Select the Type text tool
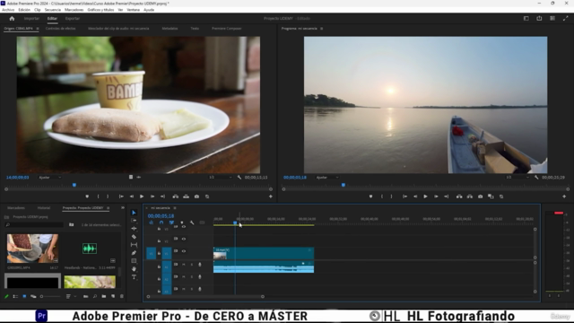The width and height of the screenshot is (574, 323). point(134,277)
